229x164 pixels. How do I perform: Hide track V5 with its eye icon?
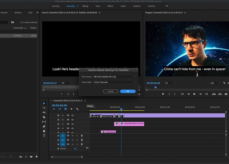[x=72, y=124]
